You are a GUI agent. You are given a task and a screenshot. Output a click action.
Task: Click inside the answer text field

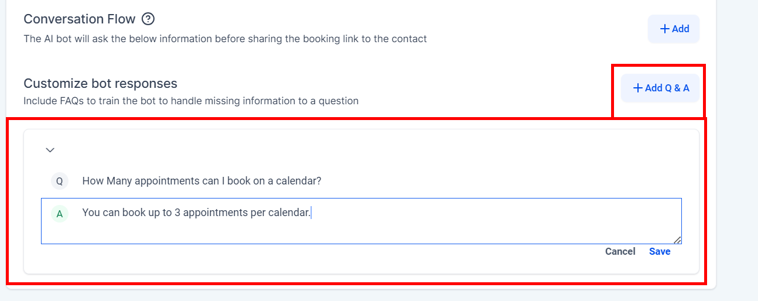(x=375, y=228)
